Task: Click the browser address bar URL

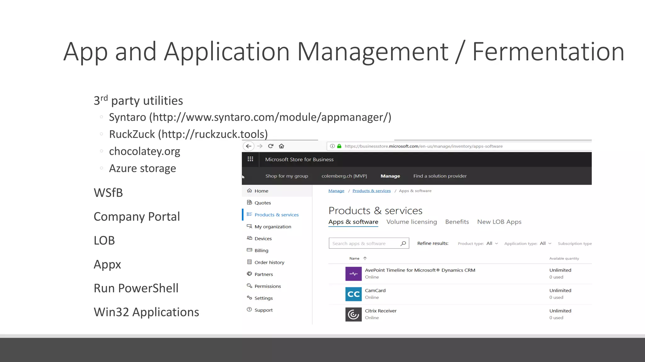Action: point(424,146)
